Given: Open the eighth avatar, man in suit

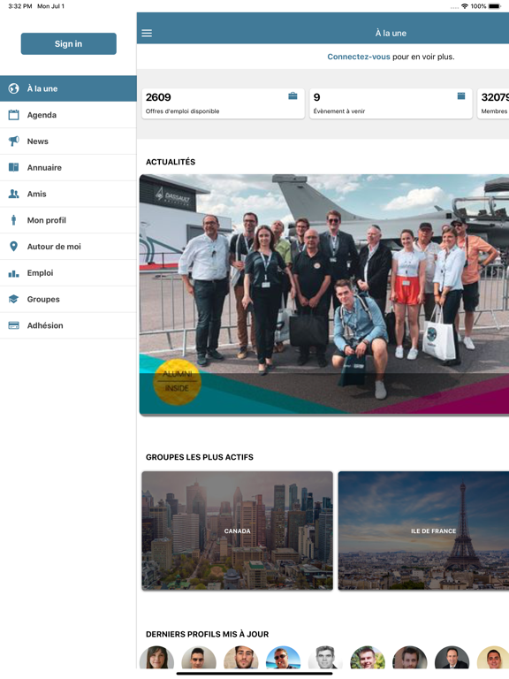Looking at the screenshot, I should tap(452, 658).
